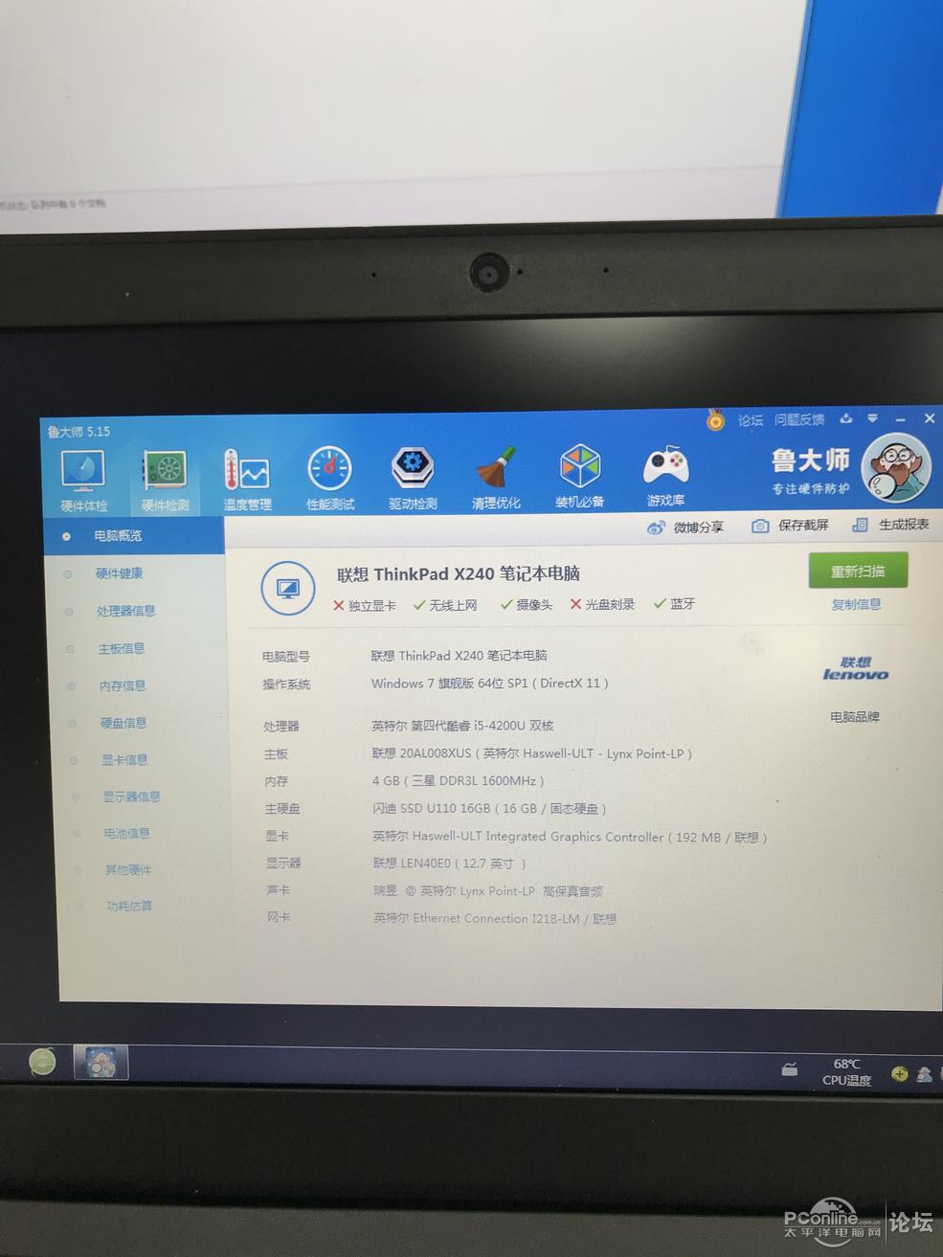Click the yellow plus tray icon
Image resolution: width=943 pixels, height=1257 pixels.
[899, 1074]
